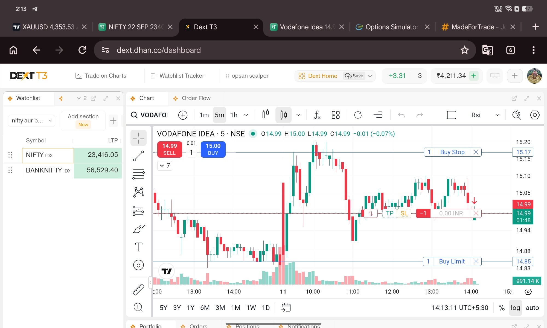Open the Fibonacci retracement tool group

(139, 174)
